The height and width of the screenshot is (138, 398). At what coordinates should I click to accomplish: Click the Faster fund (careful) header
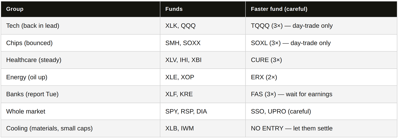click(321, 9)
